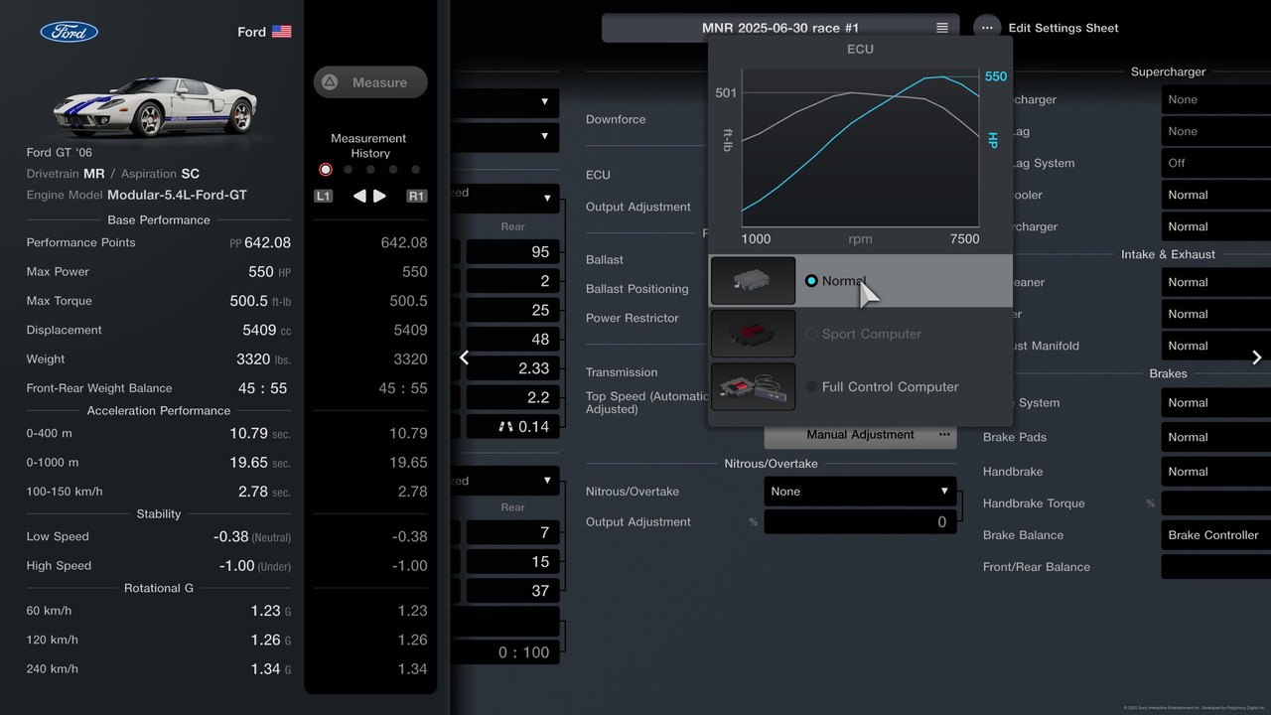
Task: Open the Brake Balance Brake Controller dropdown
Action: 1216,535
